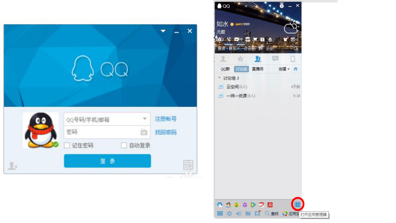Click the 查找 search button

272,214
